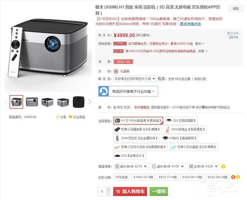Click the share icon below product images

pyautogui.click(x=58, y=117)
